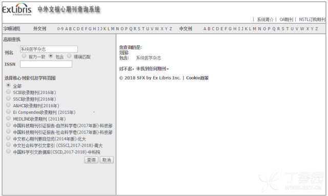Click the 高级查找 heading

tap(12, 40)
